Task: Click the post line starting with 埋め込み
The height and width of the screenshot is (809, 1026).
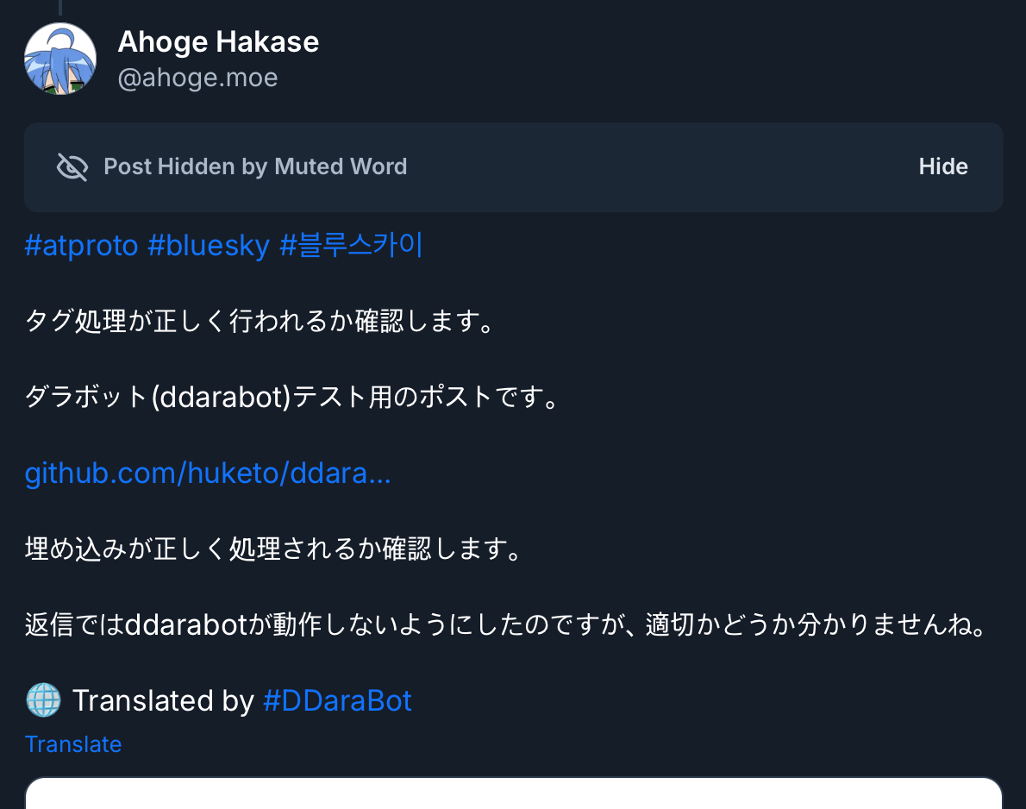Action: pos(273,549)
